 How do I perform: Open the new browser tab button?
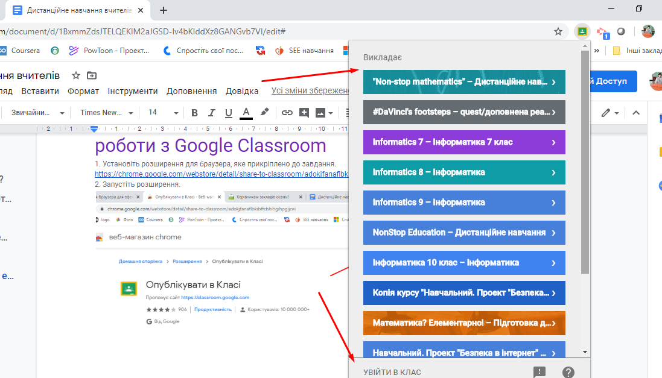[164, 10]
